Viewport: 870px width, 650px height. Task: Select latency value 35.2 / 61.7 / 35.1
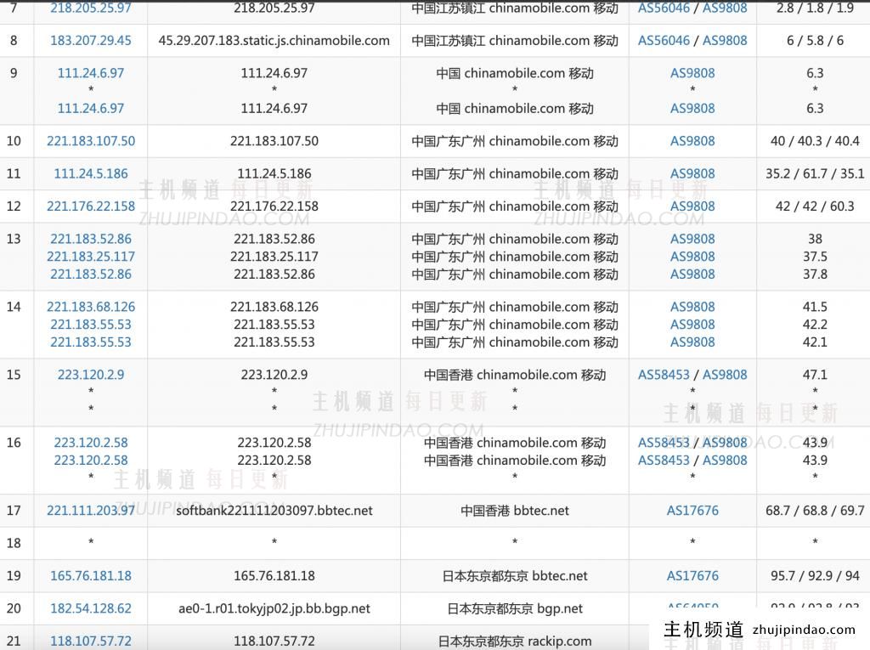815,173
